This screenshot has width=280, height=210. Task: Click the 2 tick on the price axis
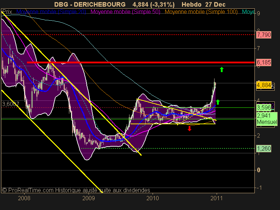[x=258, y=135]
